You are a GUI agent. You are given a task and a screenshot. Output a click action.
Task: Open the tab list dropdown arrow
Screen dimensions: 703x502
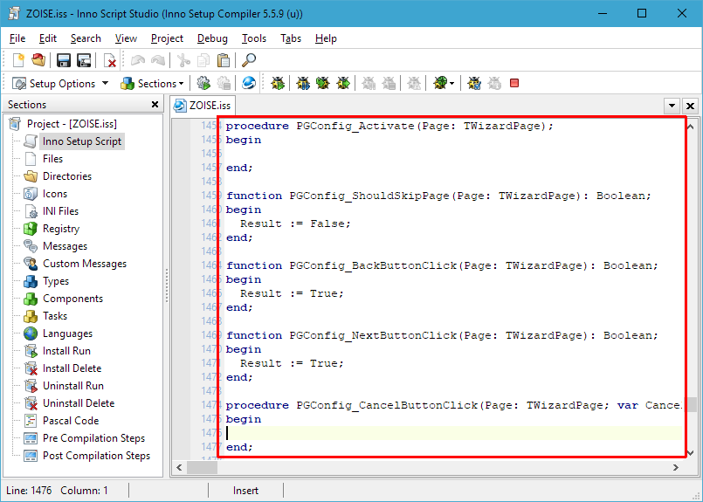672,106
